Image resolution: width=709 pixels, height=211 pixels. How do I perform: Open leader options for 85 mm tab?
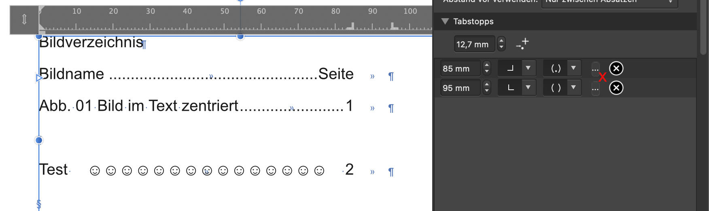(x=595, y=69)
